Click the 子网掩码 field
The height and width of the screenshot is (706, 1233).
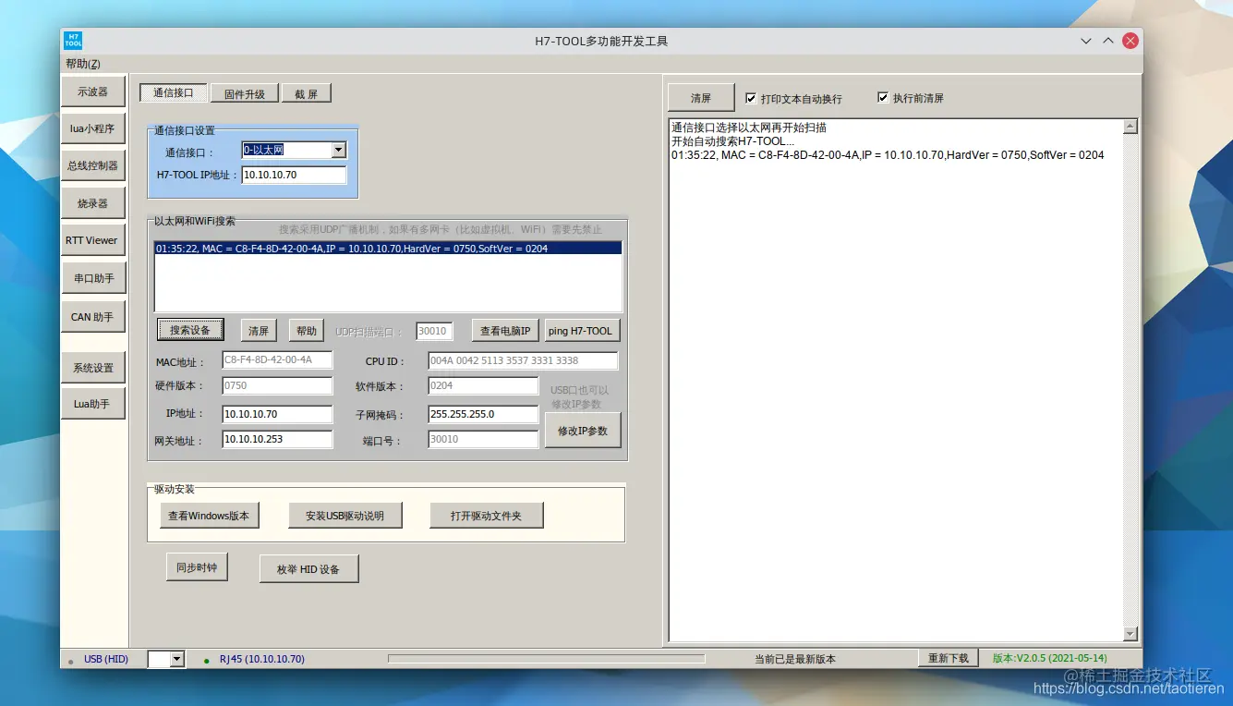point(483,414)
